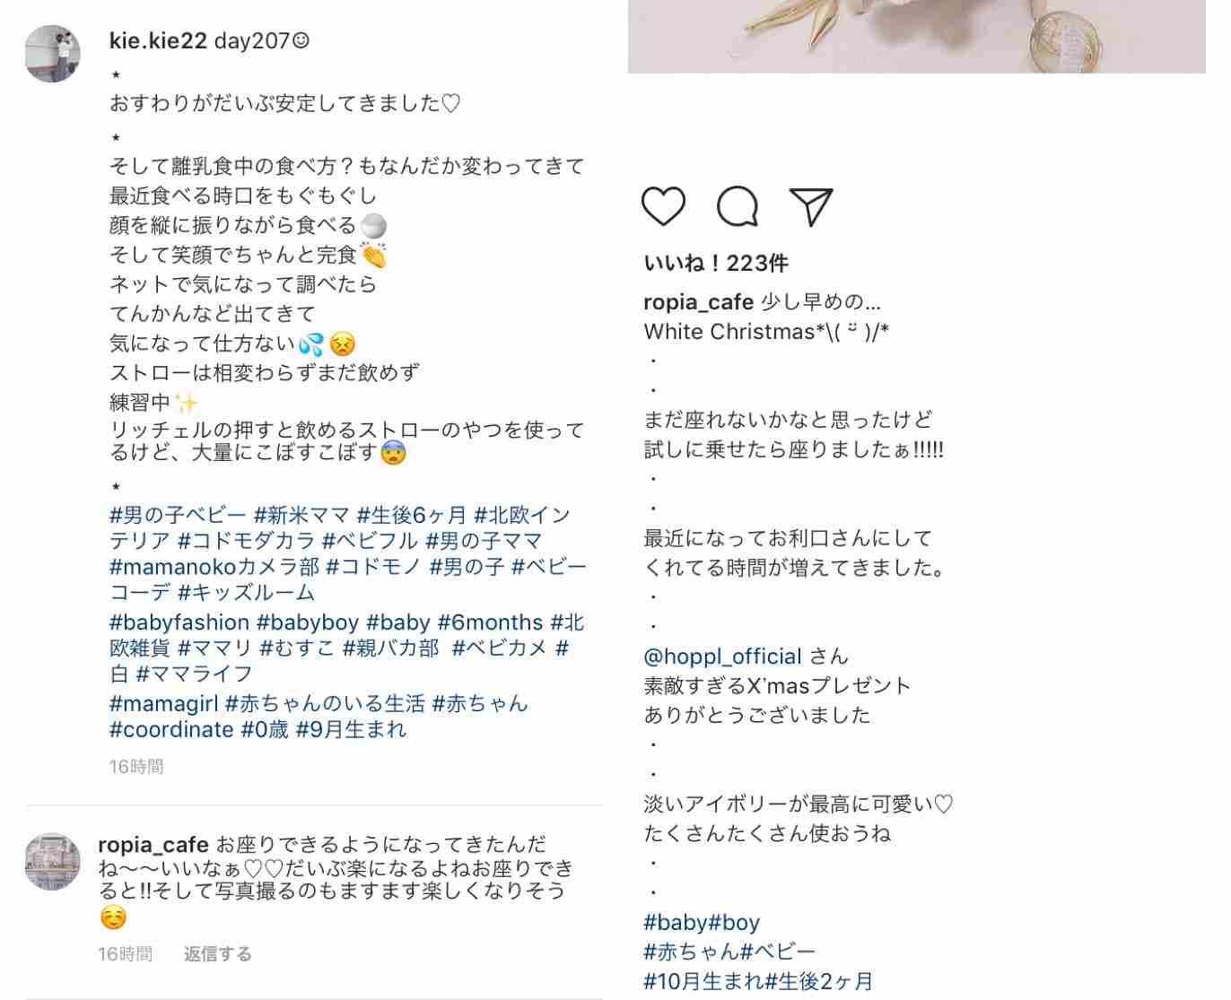Open #9月生まれ hashtag
1231x1000 pixels.
351,730
